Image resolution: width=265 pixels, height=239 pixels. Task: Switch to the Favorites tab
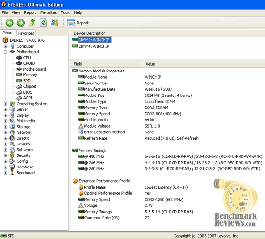pyautogui.click(x=26, y=33)
